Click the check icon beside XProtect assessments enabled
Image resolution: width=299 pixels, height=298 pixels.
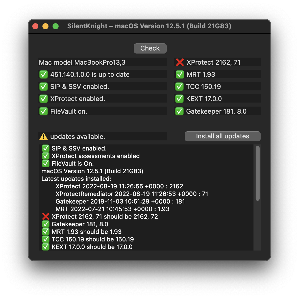point(45,156)
